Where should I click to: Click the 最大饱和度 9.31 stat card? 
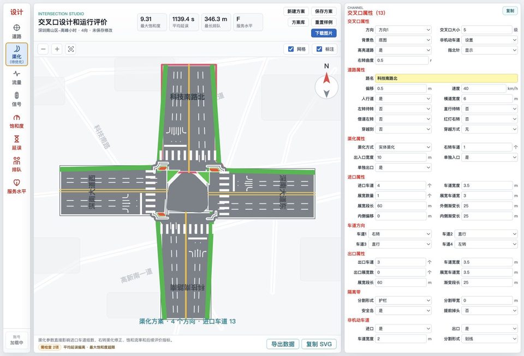152,22
